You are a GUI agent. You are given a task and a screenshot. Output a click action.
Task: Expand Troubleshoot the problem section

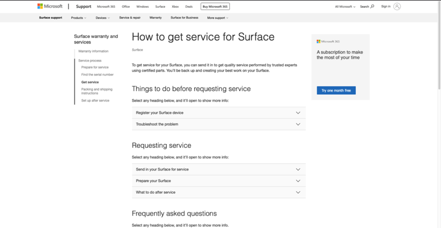219,124
